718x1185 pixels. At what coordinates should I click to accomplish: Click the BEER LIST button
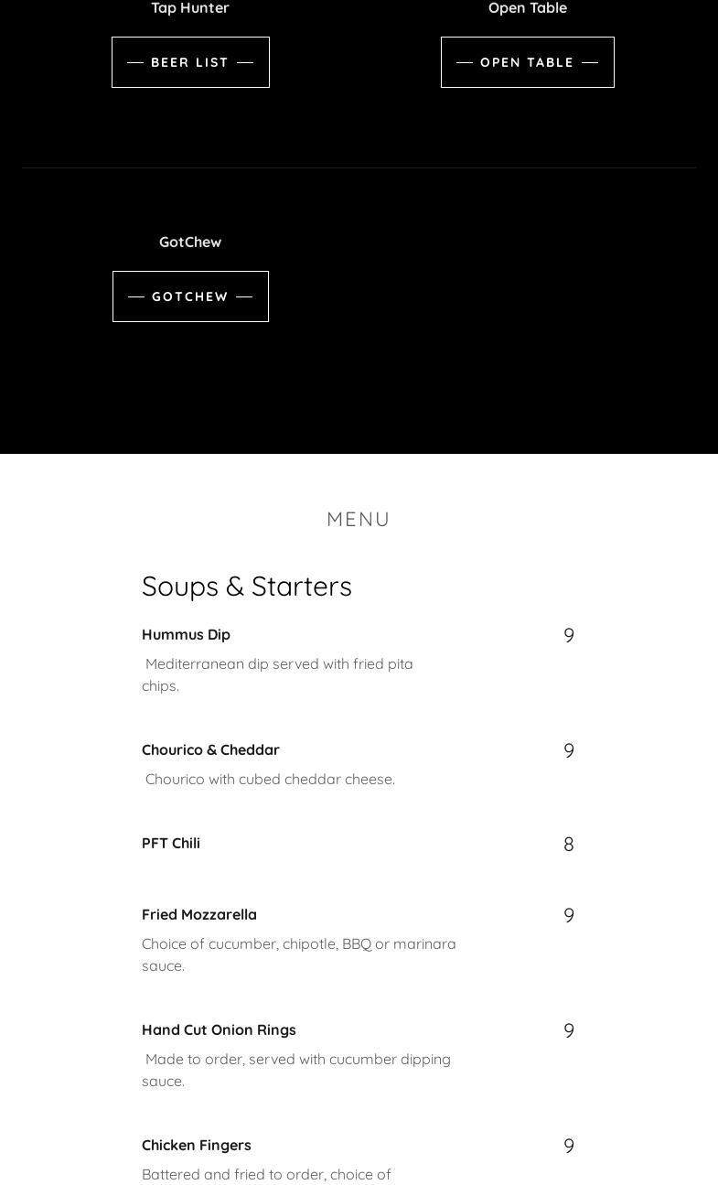coord(190,62)
